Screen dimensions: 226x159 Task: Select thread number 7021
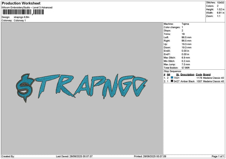[x=177, y=78]
